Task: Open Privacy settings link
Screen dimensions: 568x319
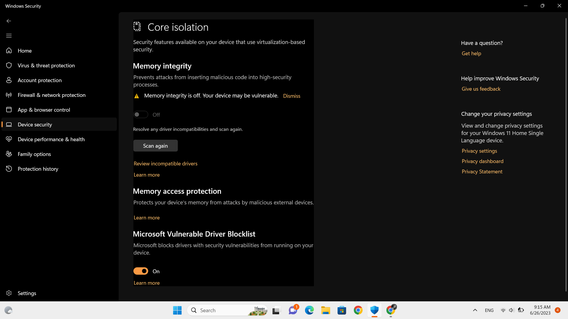Action: (x=479, y=151)
